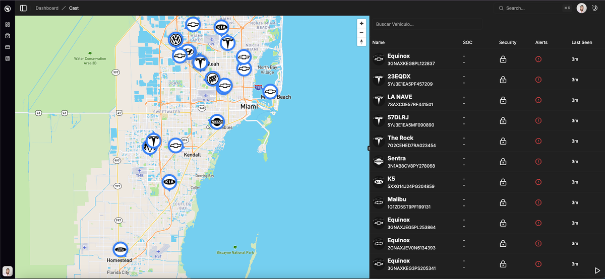View the alert icon for Sentra
The height and width of the screenshot is (279, 605).
[538, 162]
